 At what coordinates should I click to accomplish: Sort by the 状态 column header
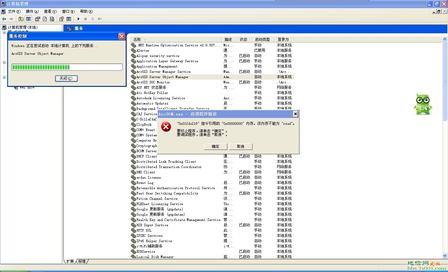[244, 40]
